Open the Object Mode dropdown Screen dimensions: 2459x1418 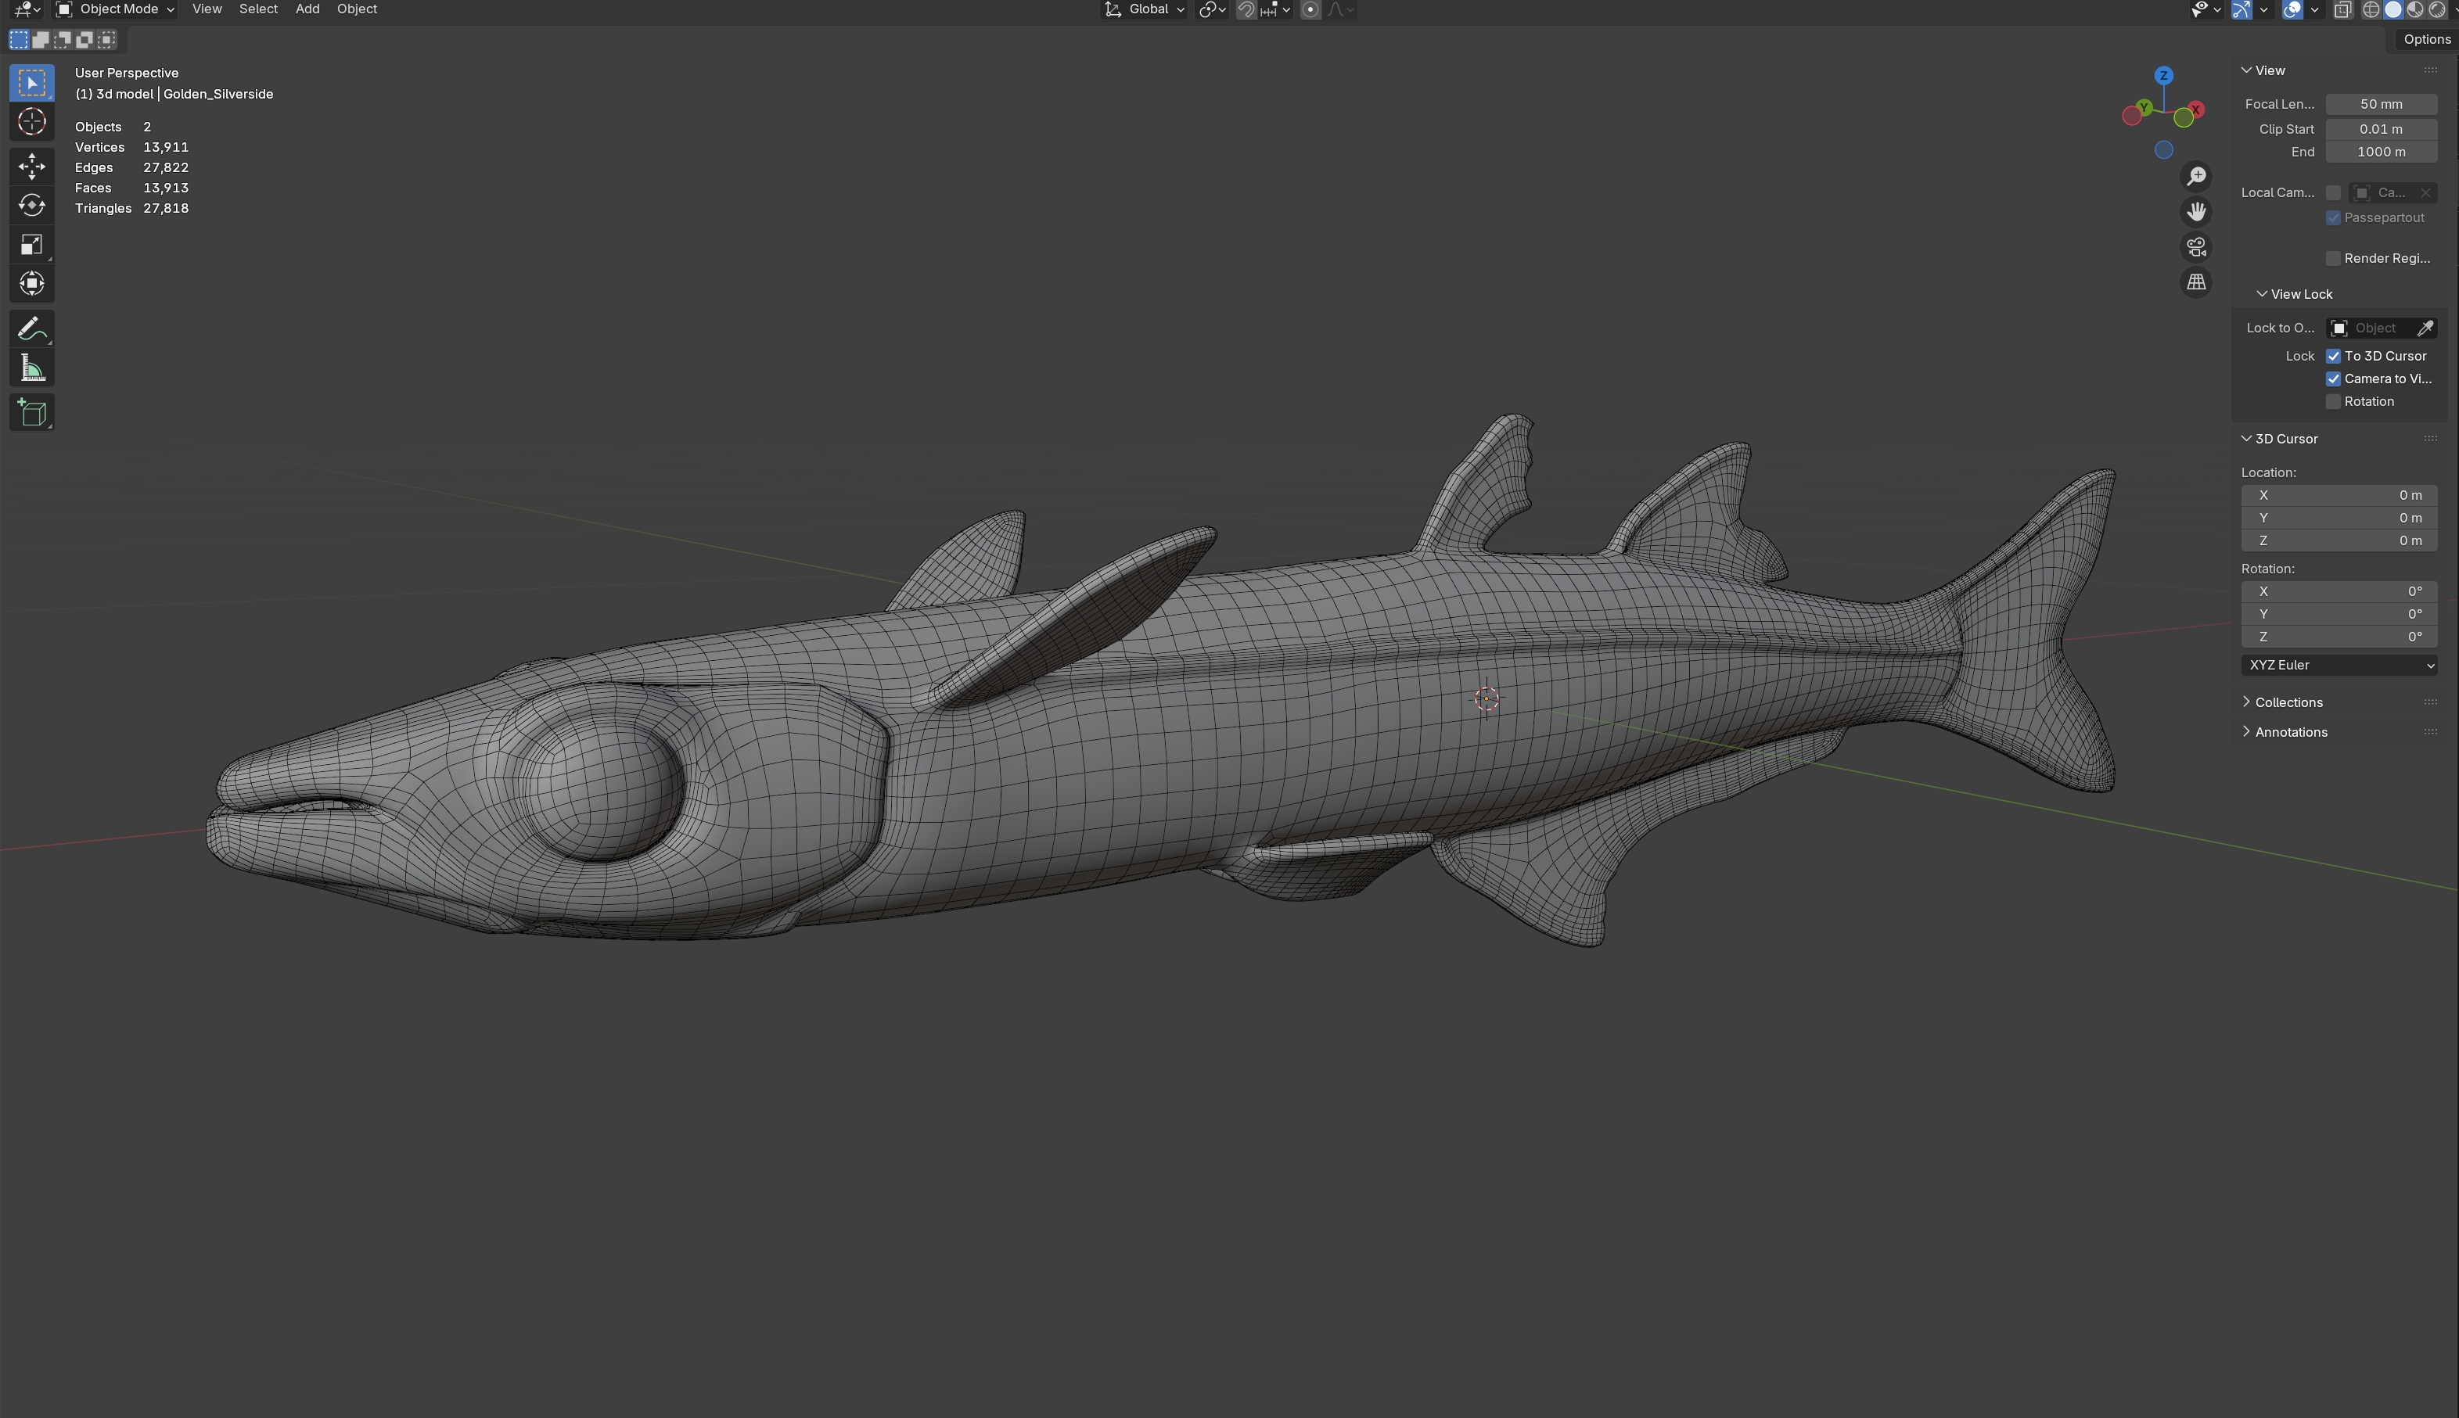(x=116, y=9)
